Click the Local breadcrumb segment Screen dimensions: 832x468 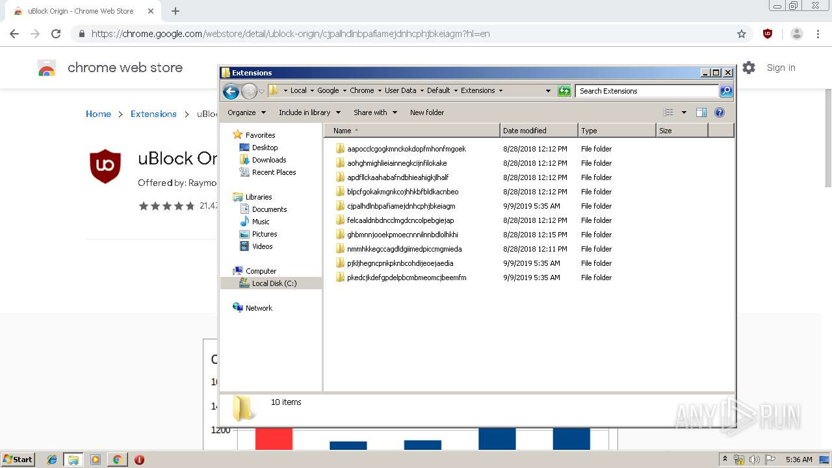(298, 91)
